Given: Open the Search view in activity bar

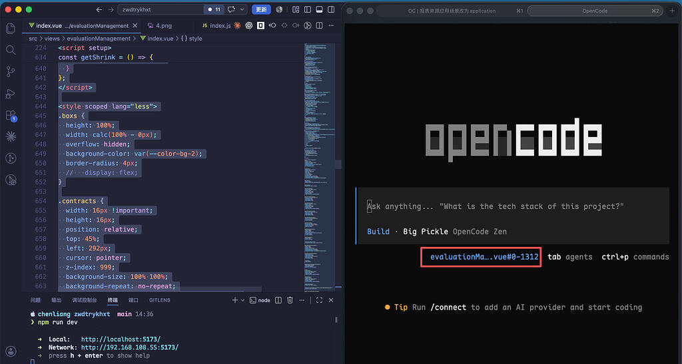Looking at the screenshot, I should click(x=11, y=50).
